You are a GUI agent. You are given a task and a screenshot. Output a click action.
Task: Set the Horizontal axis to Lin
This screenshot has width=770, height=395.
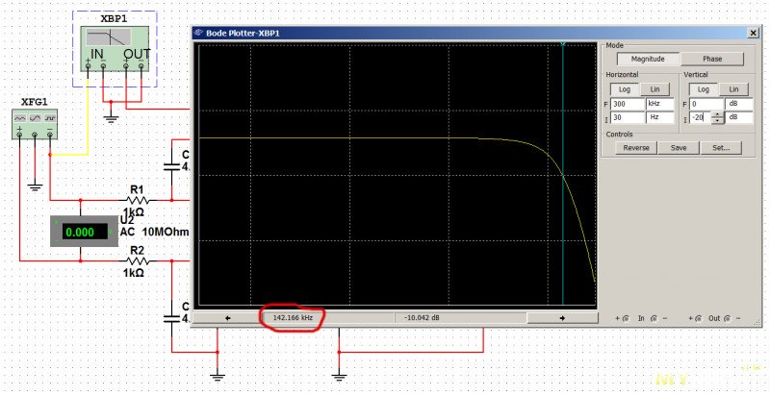point(654,88)
